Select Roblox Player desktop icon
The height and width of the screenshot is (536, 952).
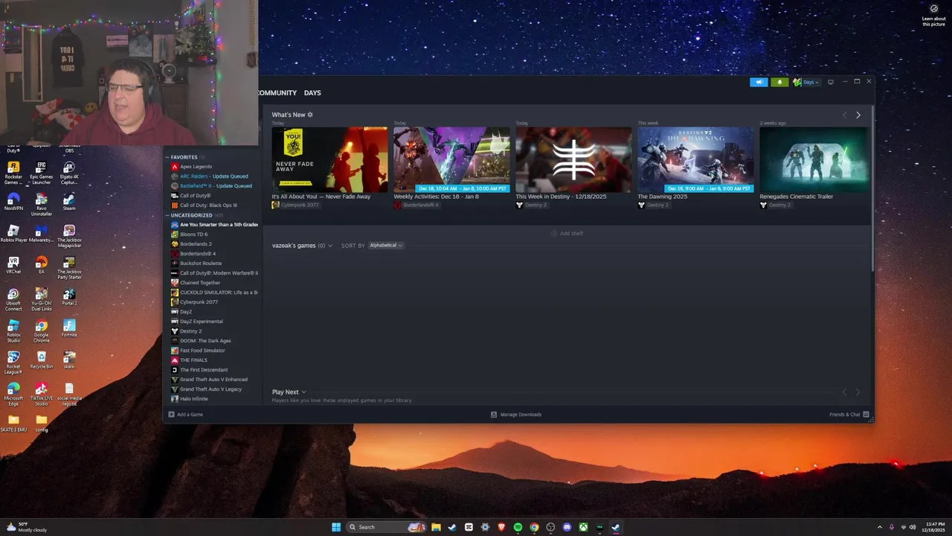13,234
